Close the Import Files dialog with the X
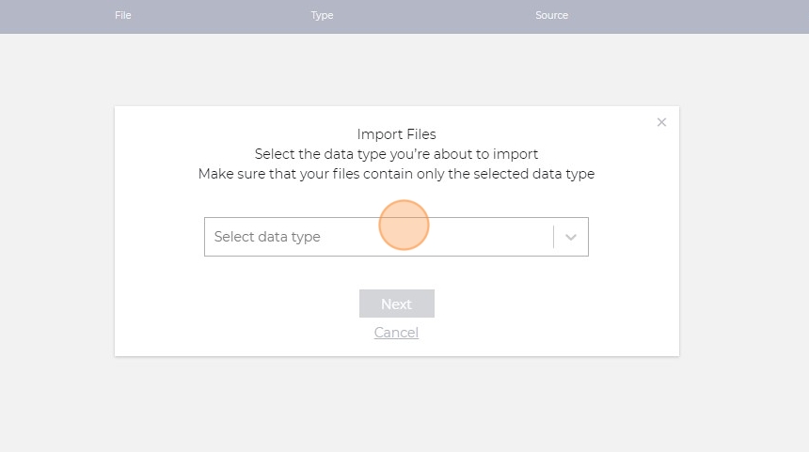The width and height of the screenshot is (809, 452). tap(661, 122)
